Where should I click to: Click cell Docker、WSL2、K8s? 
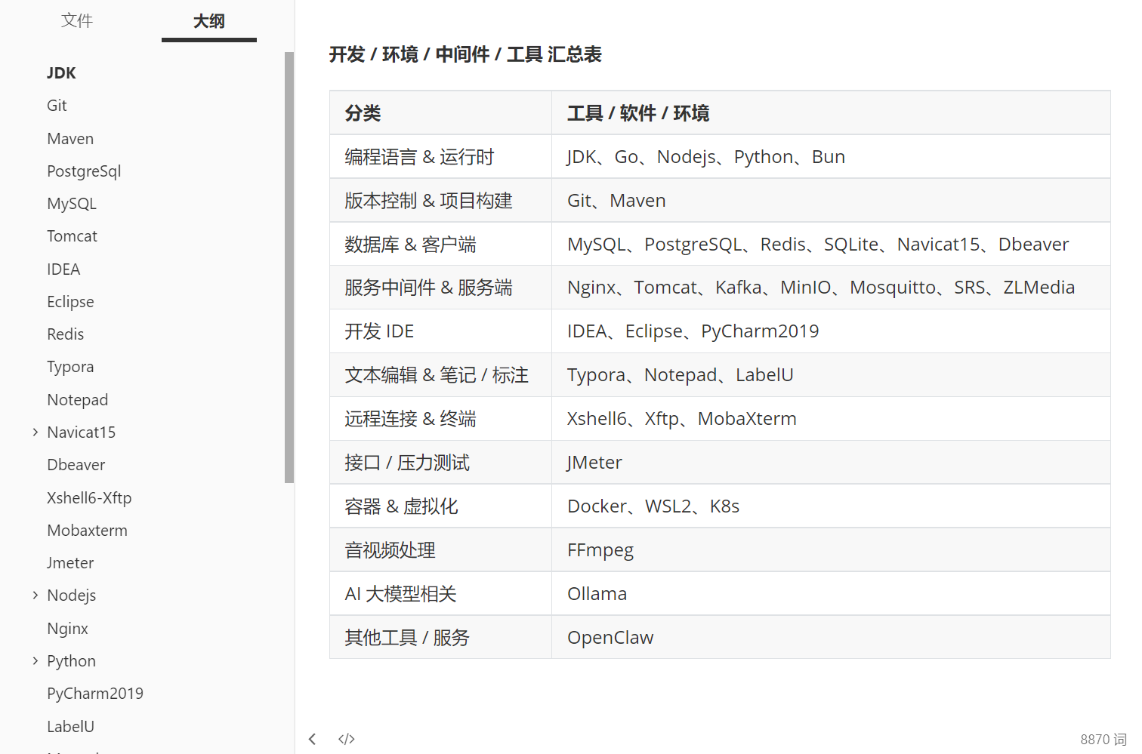[831, 506]
